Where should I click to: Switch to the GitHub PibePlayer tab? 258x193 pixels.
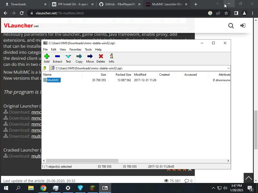pos(120,4)
